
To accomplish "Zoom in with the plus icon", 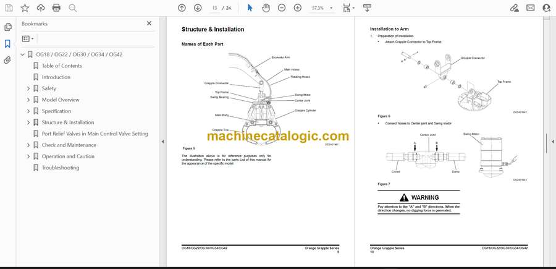I will point(298,8).
